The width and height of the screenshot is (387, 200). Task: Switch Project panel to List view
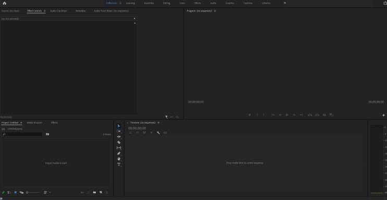tap(9, 192)
